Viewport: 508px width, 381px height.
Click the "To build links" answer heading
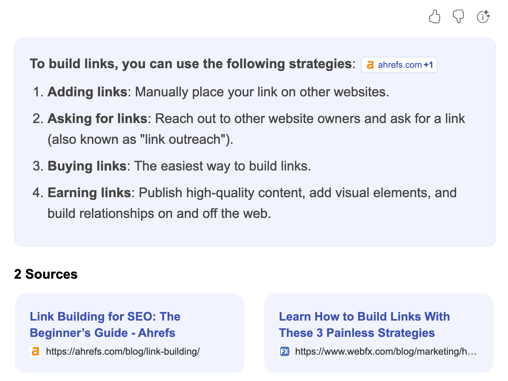[x=192, y=64]
